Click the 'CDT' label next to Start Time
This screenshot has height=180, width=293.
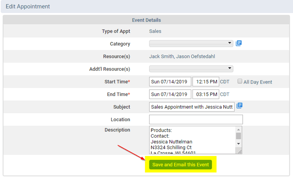pos(225,82)
